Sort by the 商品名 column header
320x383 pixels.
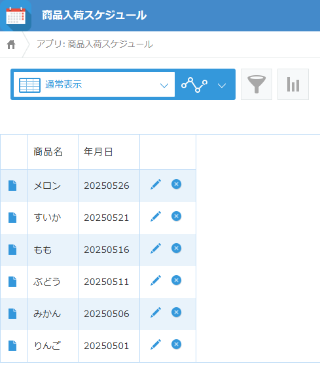pyautogui.click(x=48, y=152)
